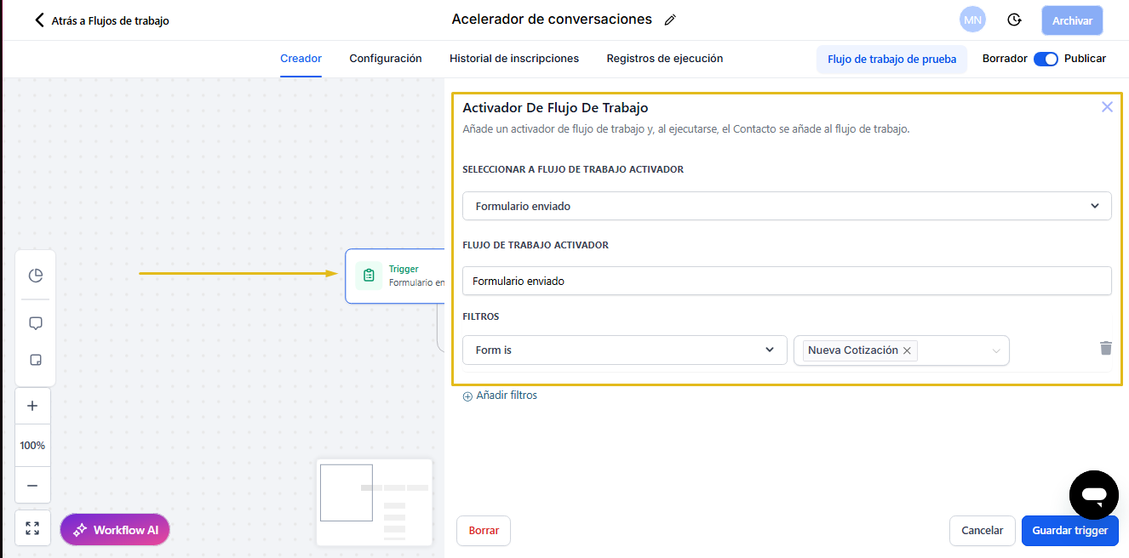The image size is (1129, 558).
Task: Click Añadir filtros link
Action: [500, 396]
